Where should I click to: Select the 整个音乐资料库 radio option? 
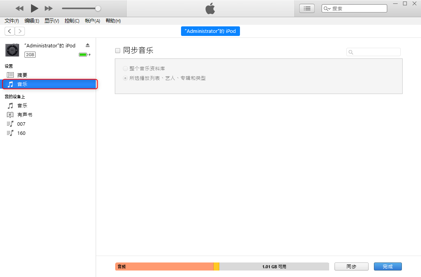click(x=125, y=69)
